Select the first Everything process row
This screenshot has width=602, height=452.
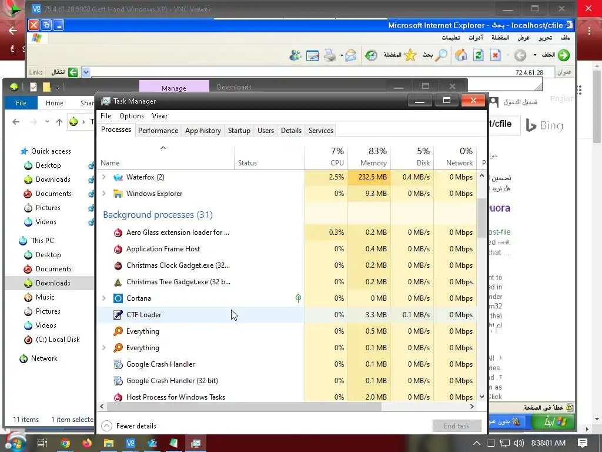287,331
